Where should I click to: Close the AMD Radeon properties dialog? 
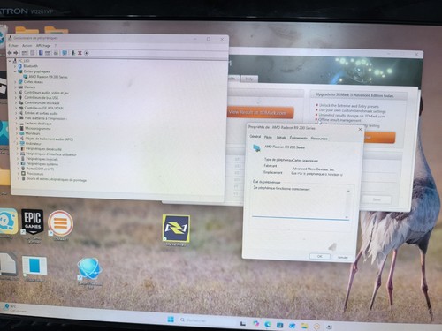pos(360,129)
